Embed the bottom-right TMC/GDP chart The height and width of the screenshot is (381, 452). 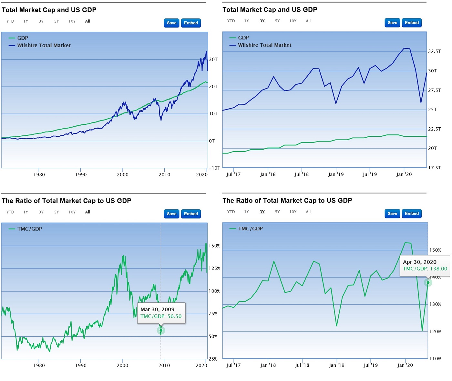[x=412, y=214]
